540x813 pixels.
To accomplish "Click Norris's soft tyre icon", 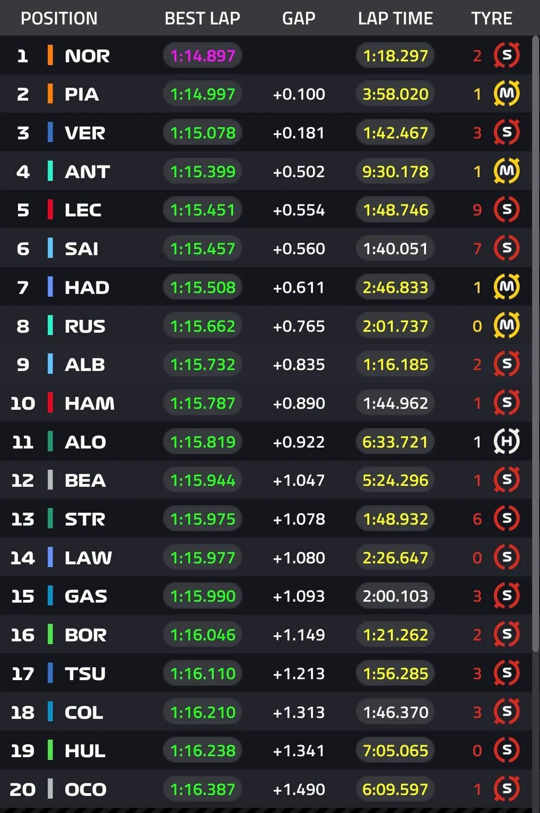I will [507, 55].
